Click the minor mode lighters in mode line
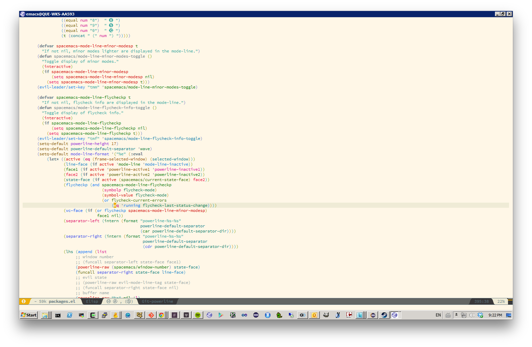Screen dimensions: 532x347 coord(119,301)
